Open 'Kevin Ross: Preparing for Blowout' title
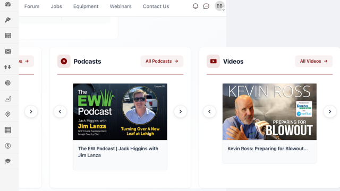340x191 pixels. [268, 149]
